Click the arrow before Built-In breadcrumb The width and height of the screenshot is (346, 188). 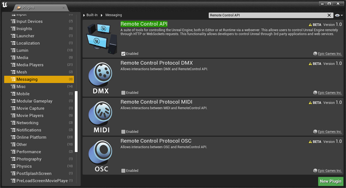84,15
